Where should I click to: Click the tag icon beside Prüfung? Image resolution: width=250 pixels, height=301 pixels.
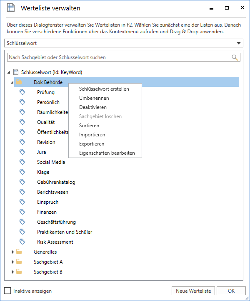click(x=22, y=92)
